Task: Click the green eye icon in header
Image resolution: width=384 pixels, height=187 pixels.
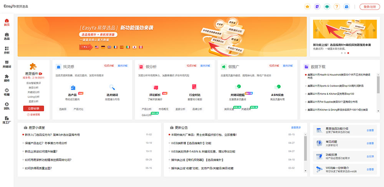Action: coord(327,7)
